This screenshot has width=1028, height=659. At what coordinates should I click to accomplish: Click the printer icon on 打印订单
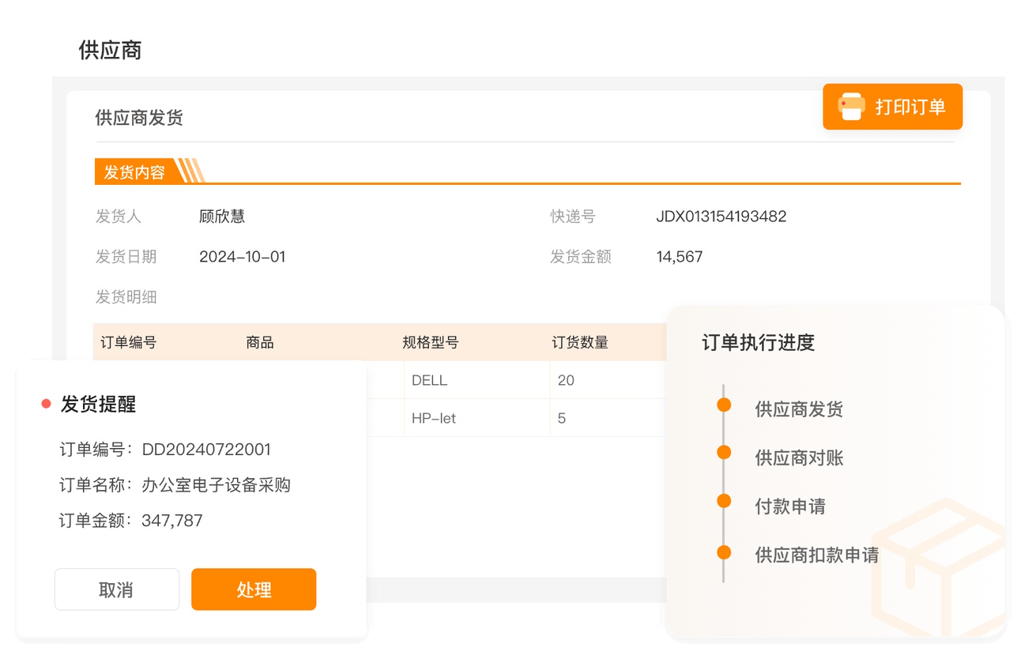click(x=851, y=107)
